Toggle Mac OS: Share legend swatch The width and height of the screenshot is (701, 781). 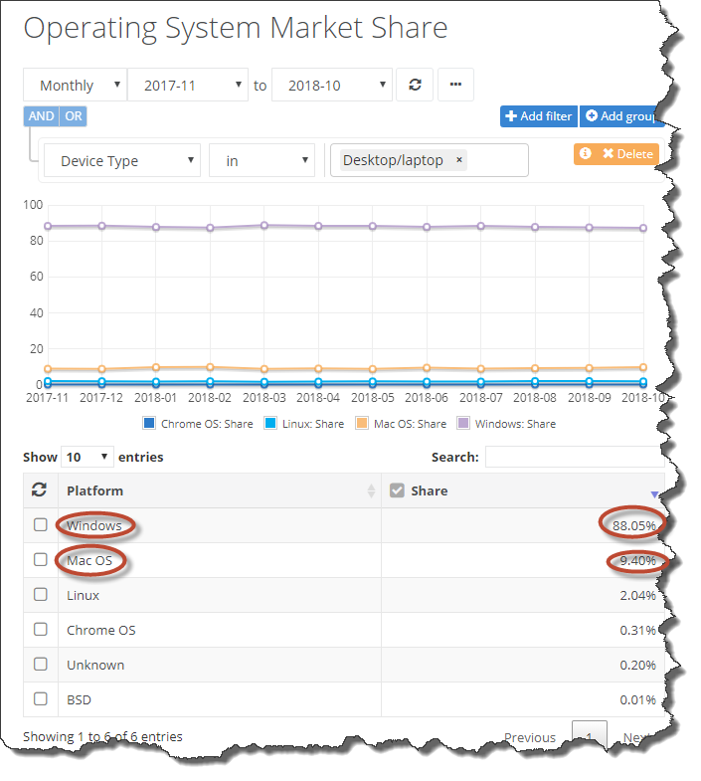tap(362, 424)
